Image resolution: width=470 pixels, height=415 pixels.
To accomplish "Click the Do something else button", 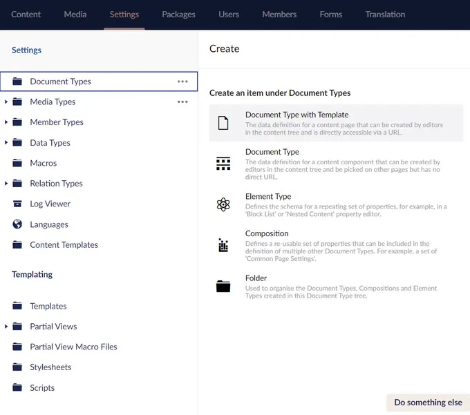I will click(x=428, y=403).
